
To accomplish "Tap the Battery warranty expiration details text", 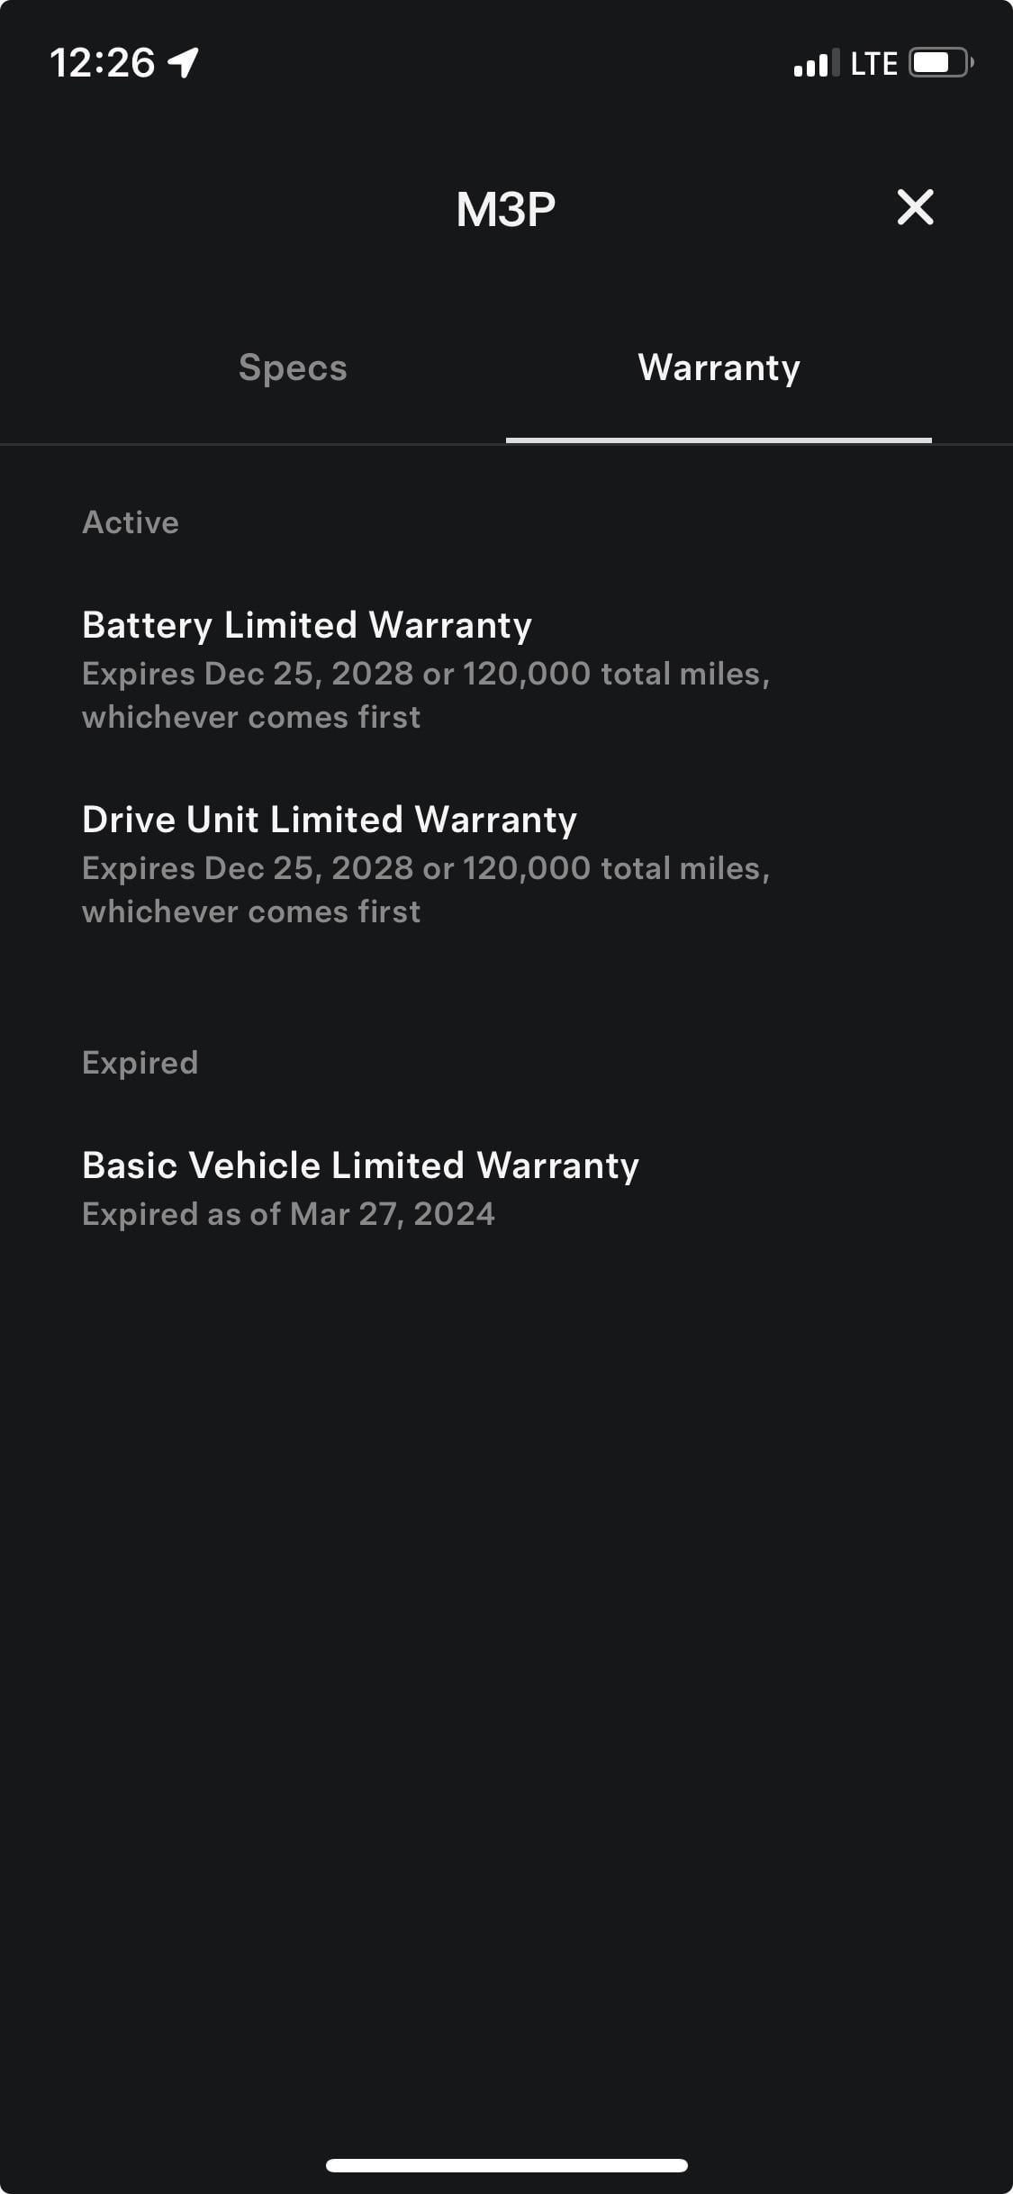I will [x=425, y=695].
